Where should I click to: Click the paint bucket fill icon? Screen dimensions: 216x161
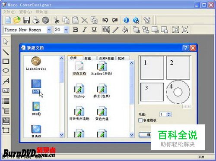coord(125,30)
